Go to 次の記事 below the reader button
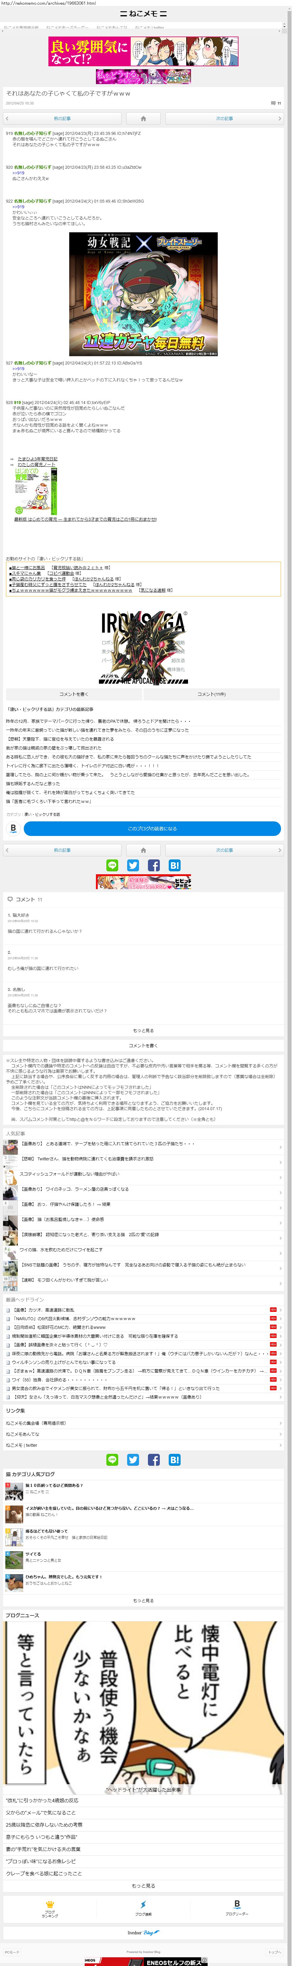The height and width of the screenshot is (1966, 292). click(225, 850)
